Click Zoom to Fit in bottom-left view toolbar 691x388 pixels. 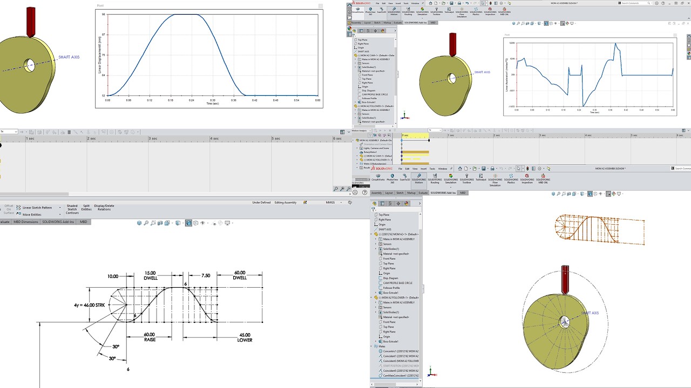click(146, 223)
